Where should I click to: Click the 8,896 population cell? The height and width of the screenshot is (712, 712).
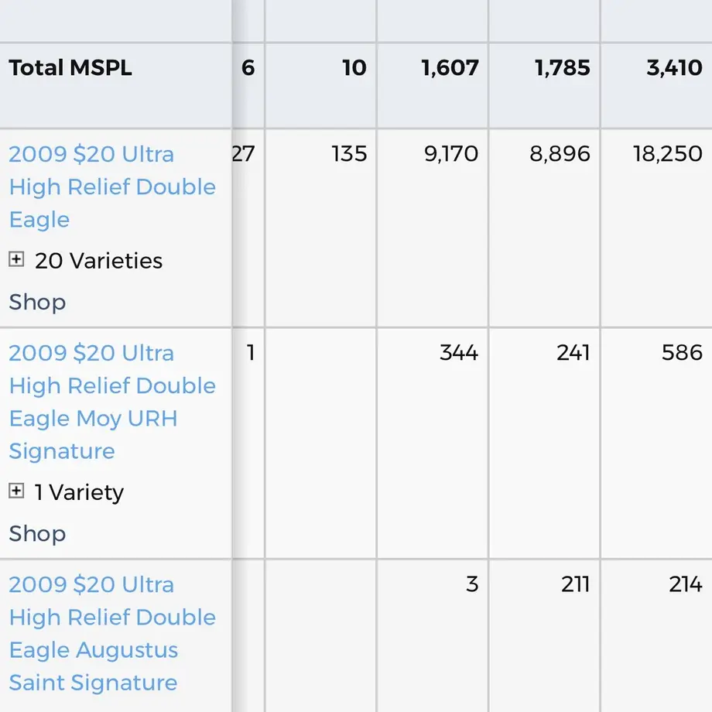[x=560, y=153]
